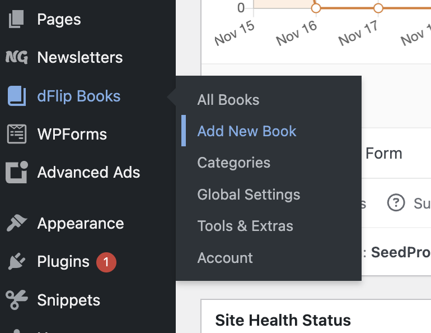Click the WPForms icon
Image resolution: width=431 pixels, height=333 pixels.
coord(16,134)
